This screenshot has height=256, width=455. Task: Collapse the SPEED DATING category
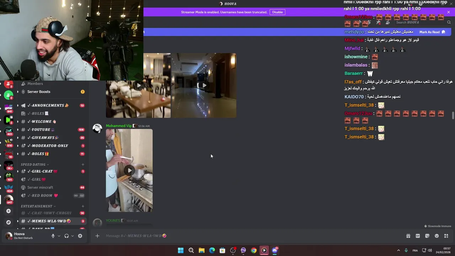[x=35, y=165]
